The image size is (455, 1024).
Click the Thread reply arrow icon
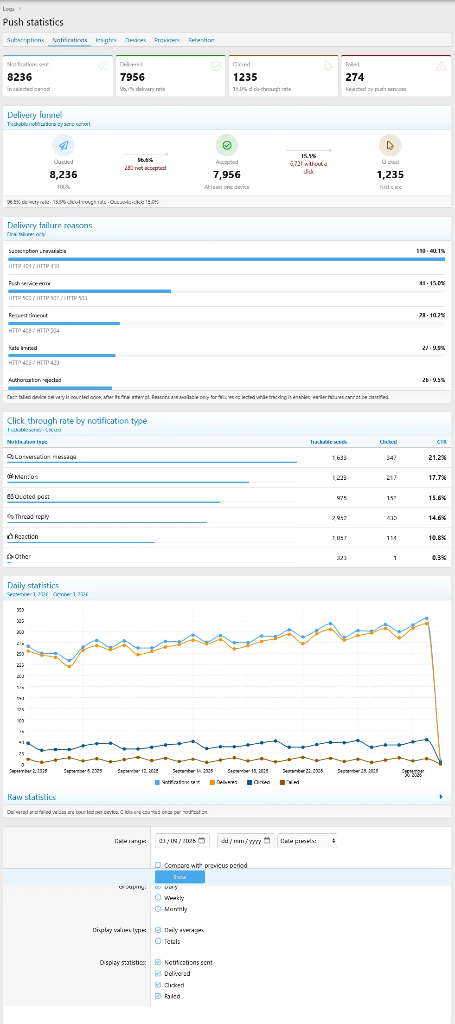pyautogui.click(x=10, y=516)
